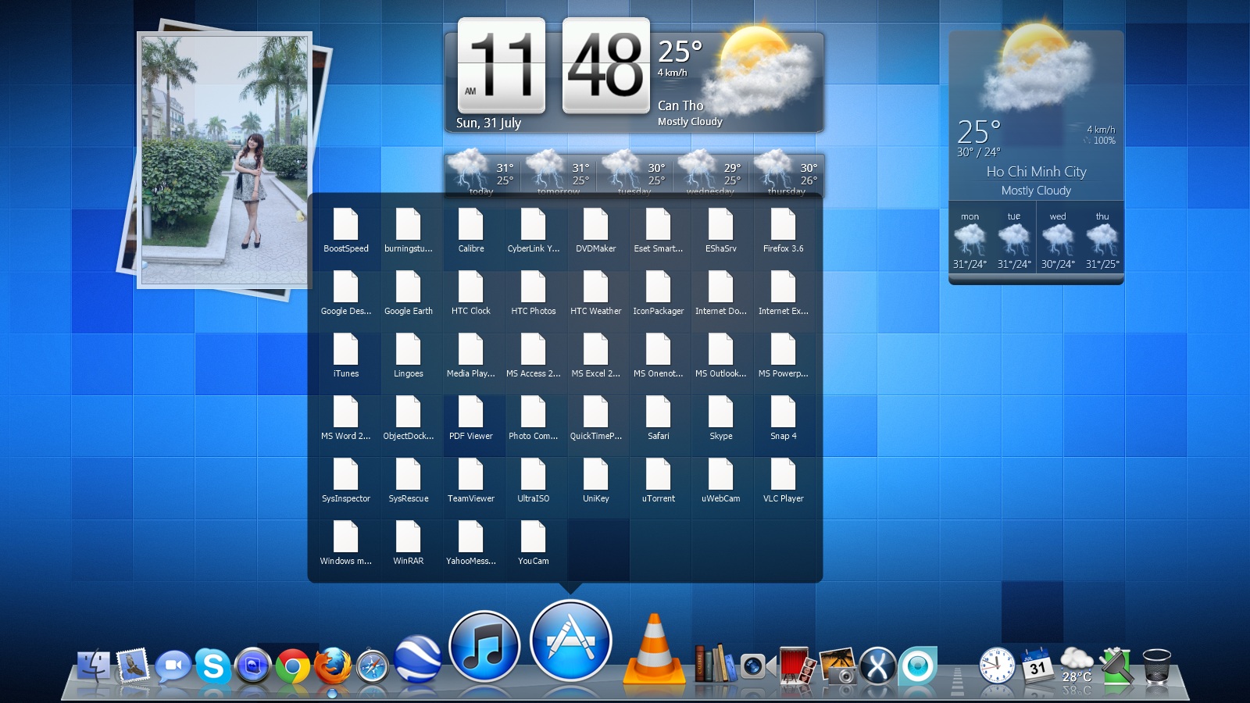Image resolution: width=1250 pixels, height=703 pixels.
Task: Open the uTorrent shortcut
Action: (659, 481)
